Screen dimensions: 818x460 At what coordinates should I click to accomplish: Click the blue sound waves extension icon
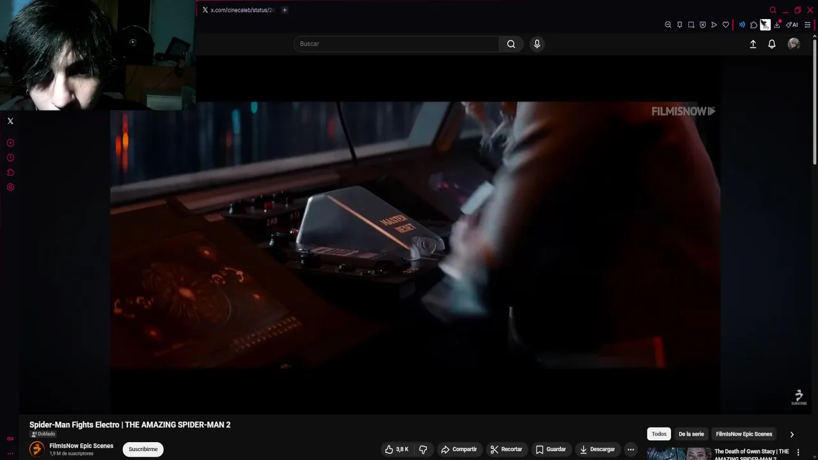point(742,25)
